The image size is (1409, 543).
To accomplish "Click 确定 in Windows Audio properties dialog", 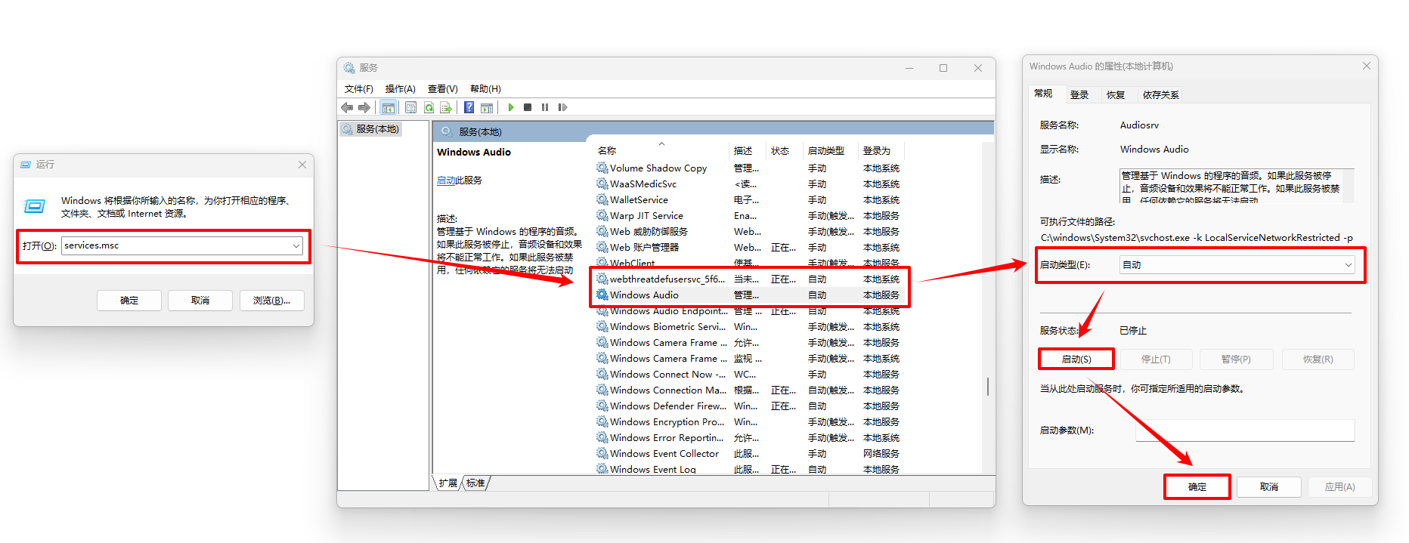I will (x=1197, y=487).
